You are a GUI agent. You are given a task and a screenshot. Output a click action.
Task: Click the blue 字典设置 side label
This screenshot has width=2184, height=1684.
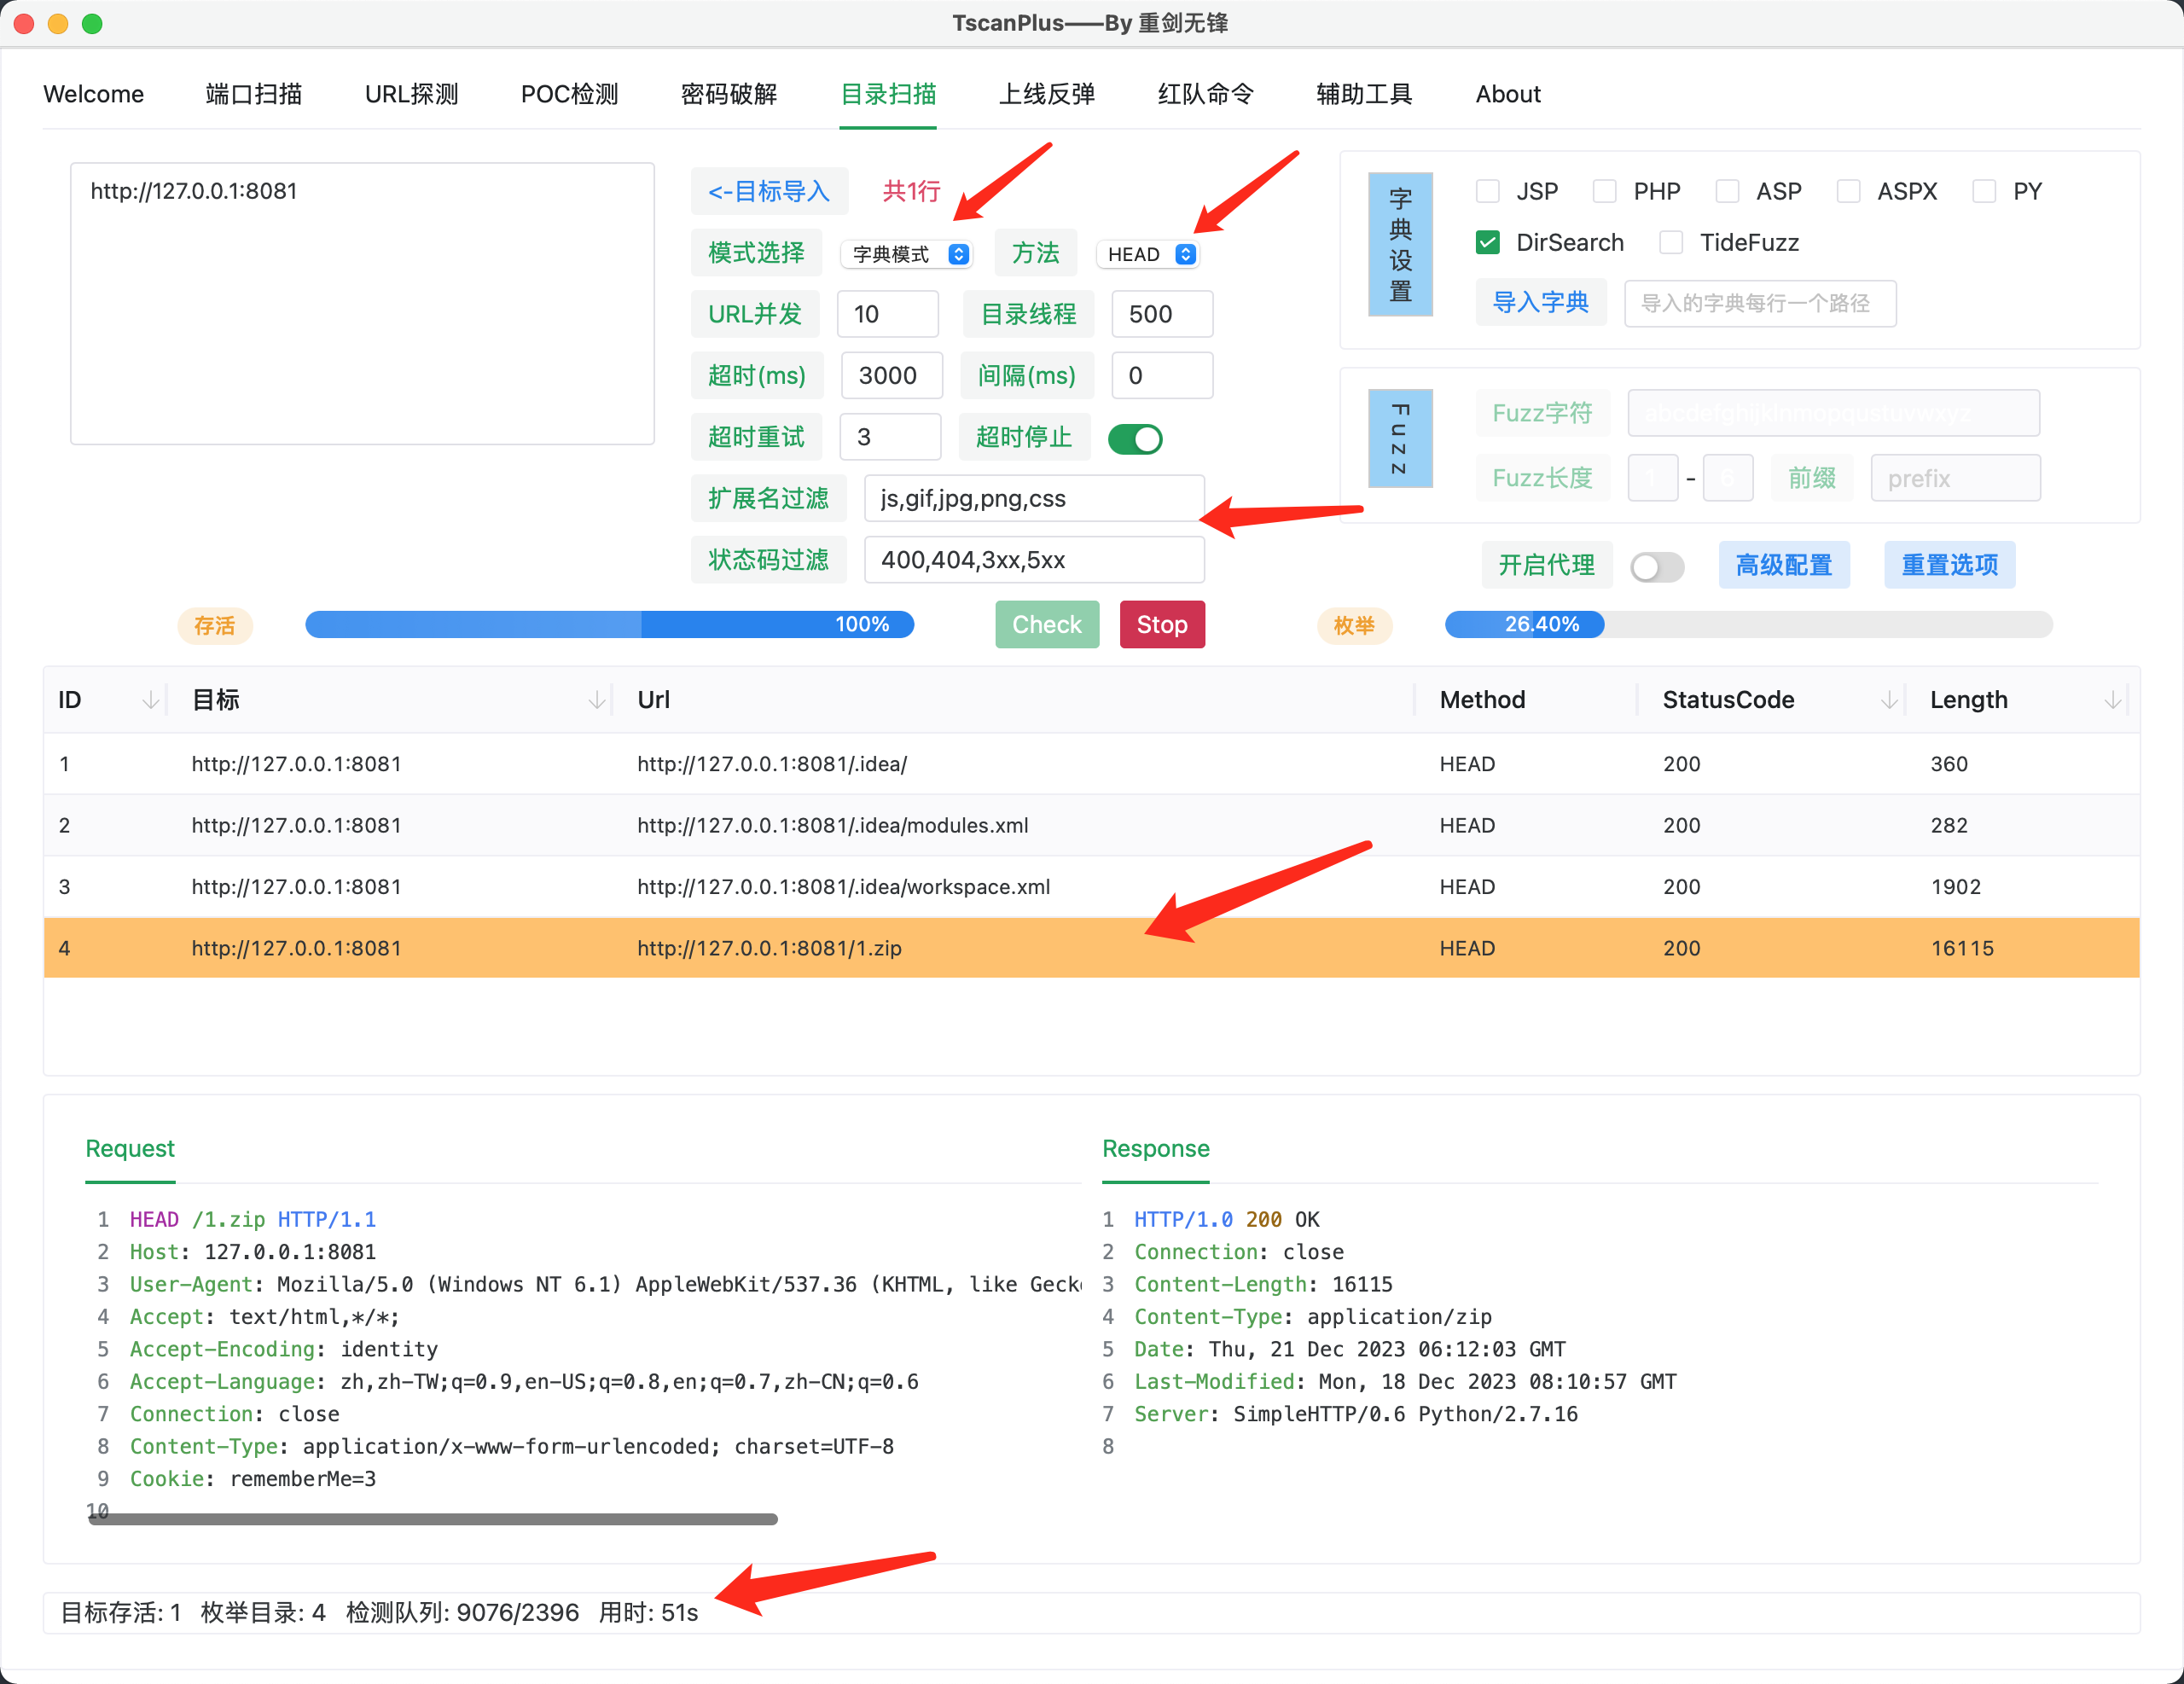click(1399, 244)
